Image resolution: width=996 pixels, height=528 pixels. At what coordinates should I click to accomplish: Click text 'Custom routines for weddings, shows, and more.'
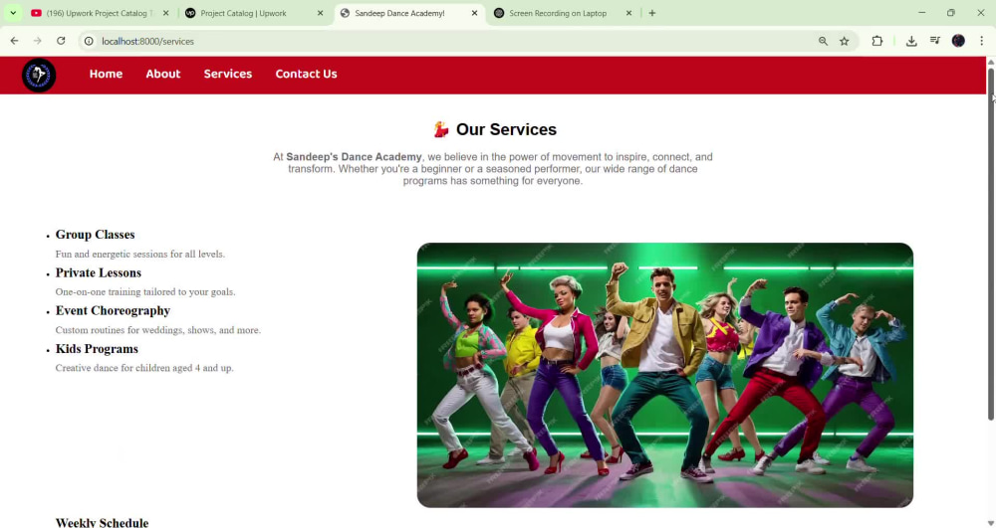(x=158, y=330)
